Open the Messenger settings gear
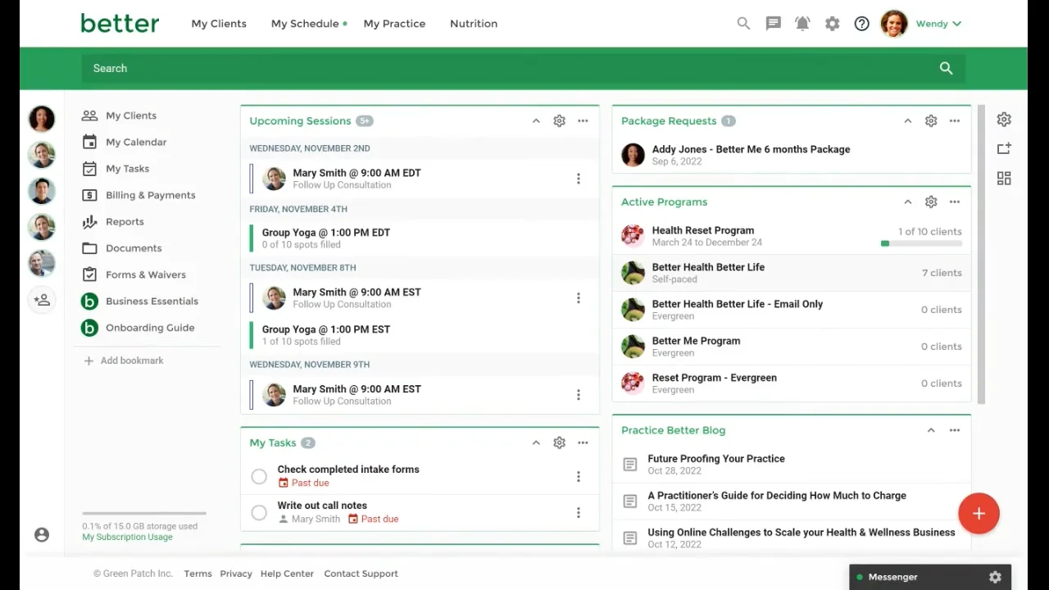 pos(995,577)
